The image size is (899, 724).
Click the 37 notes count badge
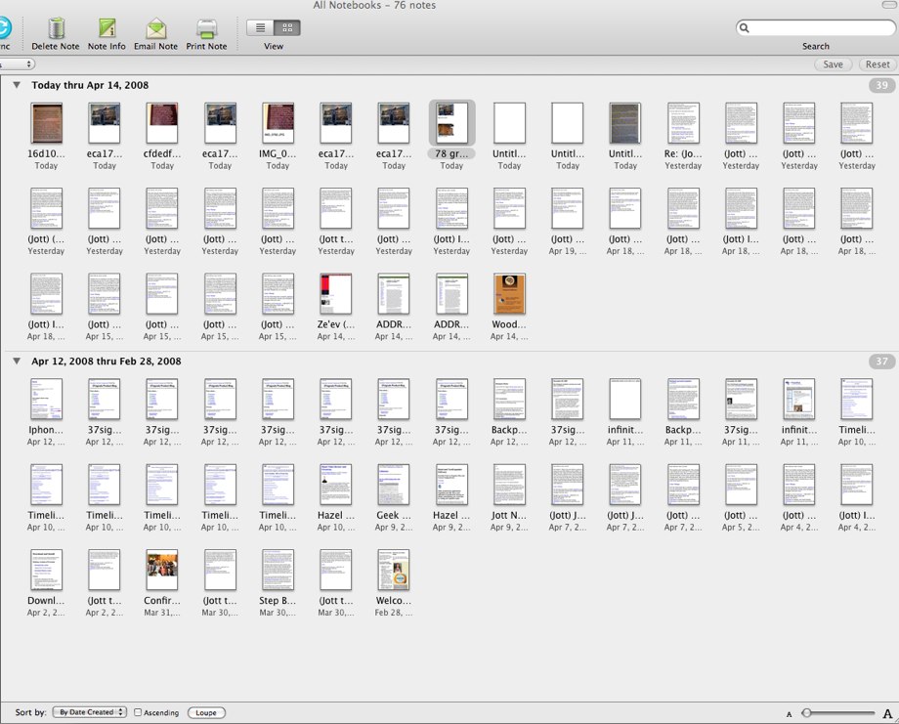pyautogui.click(x=881, y=362)
